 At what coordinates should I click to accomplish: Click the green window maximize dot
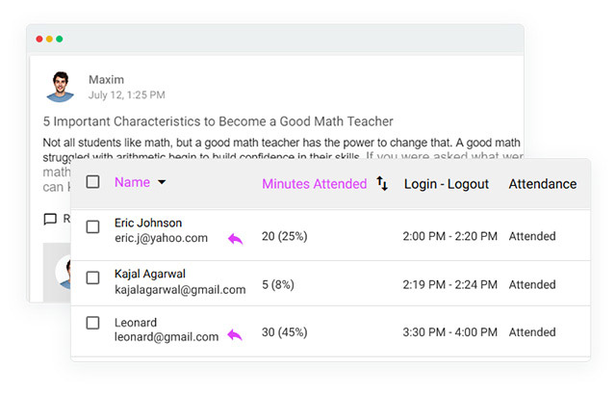click(x=60, y=39)
